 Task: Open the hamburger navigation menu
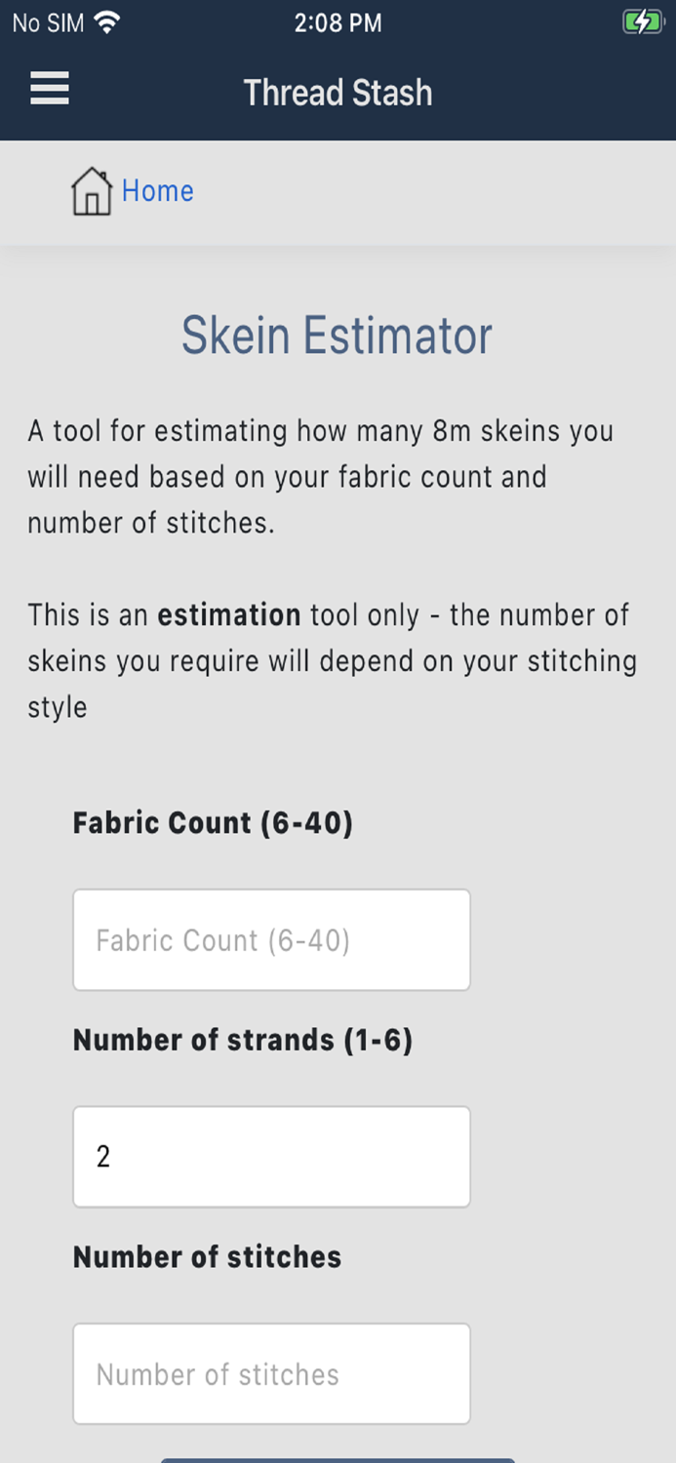click(48, 89)
